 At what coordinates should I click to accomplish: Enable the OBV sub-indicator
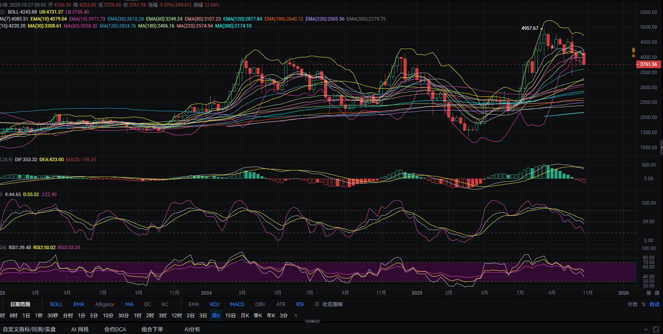click(x=260, y=304)
